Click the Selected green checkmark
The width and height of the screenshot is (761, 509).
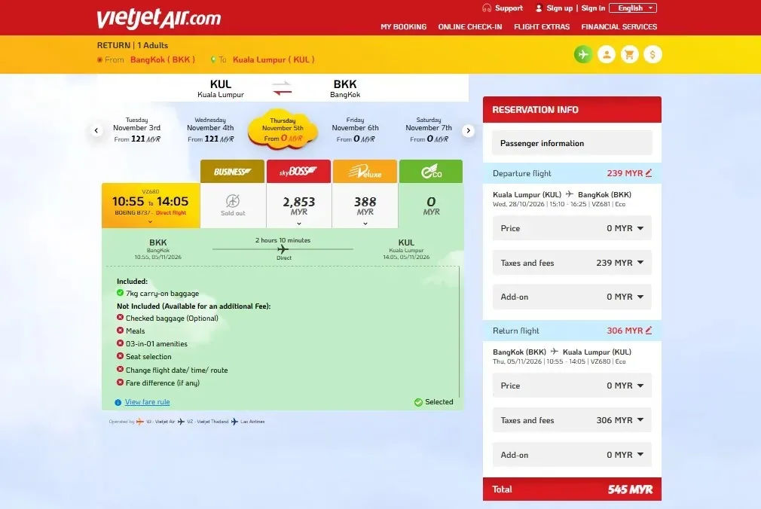point(418,402)
